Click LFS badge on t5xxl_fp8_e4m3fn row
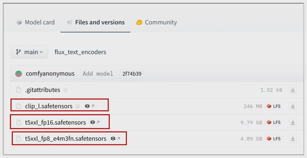Image resolution: width=307 pixels, height=158 pixels. (273, 139)
